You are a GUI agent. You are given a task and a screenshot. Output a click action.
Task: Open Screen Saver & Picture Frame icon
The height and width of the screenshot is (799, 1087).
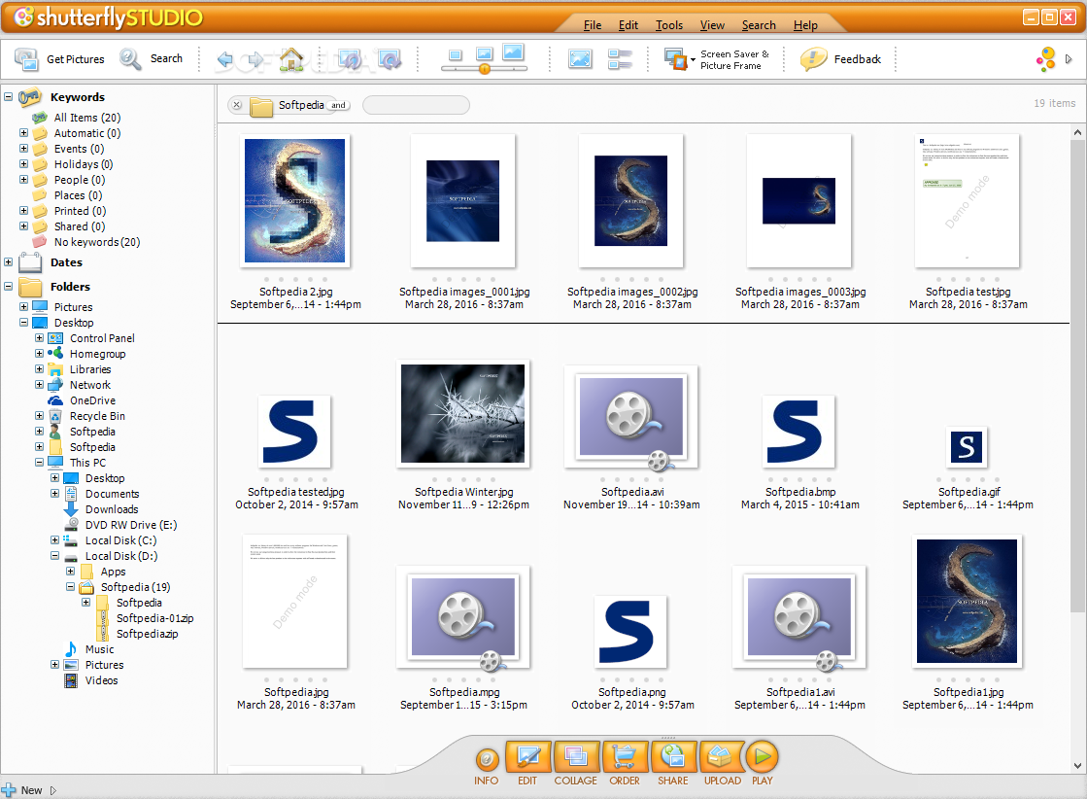click(674, 59)
